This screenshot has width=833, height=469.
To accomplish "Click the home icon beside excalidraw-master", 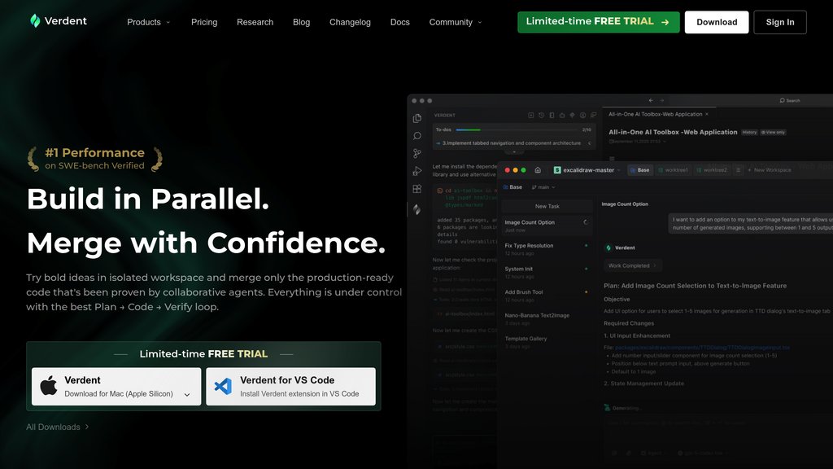I will point(538,170).
